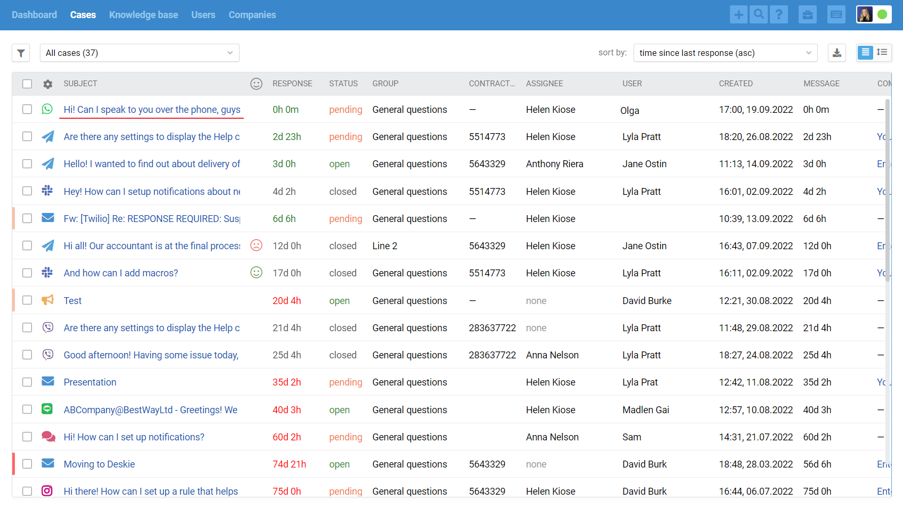Screen dimensions: 903x508
Task: Expand the 'All cases (37)' dropdown
Action: click(x=139, y=53)
